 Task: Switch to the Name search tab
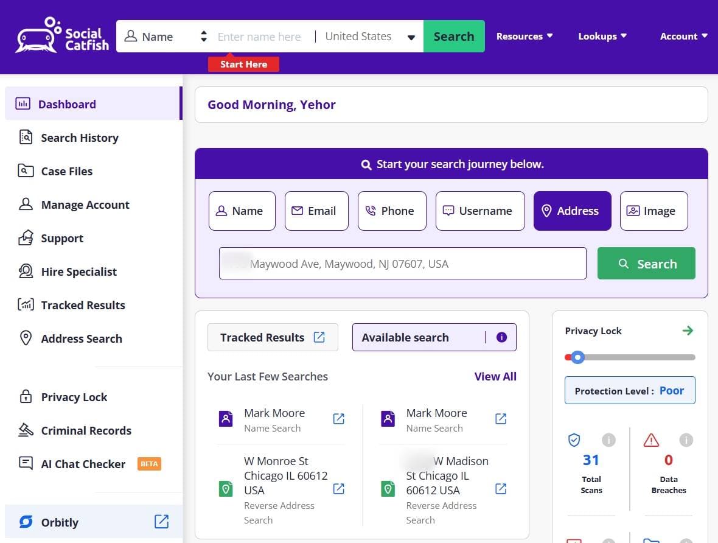click(x=242, y=211)
